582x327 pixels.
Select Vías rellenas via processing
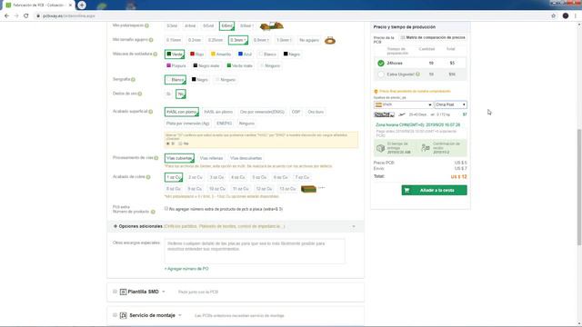[212, 158]
